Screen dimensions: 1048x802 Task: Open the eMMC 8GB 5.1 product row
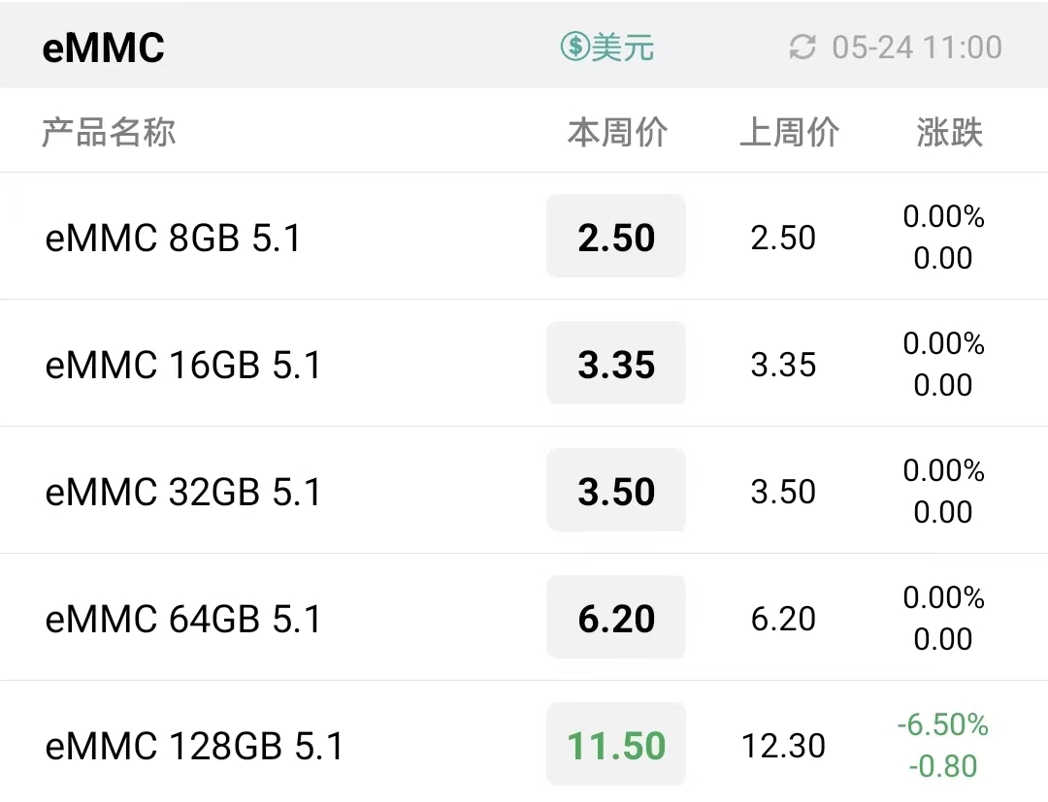[524, 237]
